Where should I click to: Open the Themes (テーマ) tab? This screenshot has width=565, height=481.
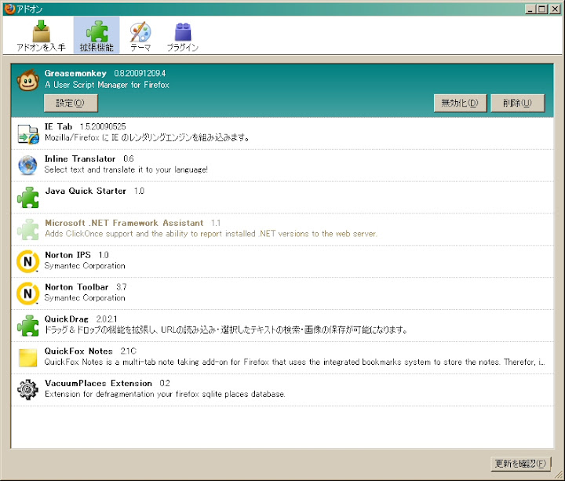click(140, 35)
